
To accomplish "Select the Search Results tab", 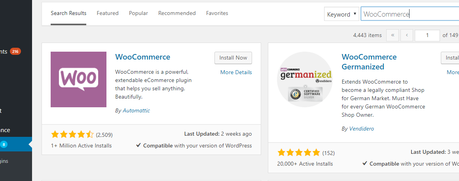I will pos(68,13).
